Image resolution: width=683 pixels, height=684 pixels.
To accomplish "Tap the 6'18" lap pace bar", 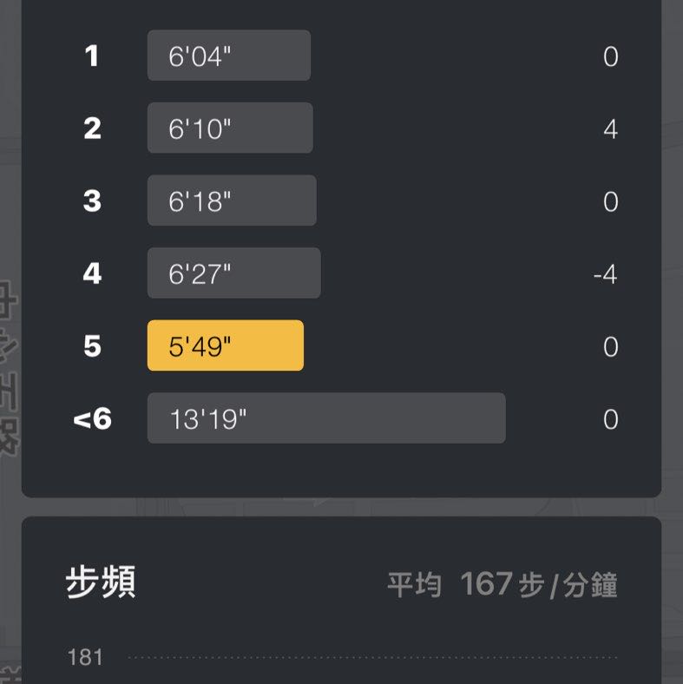I will [x=232, y=201].
